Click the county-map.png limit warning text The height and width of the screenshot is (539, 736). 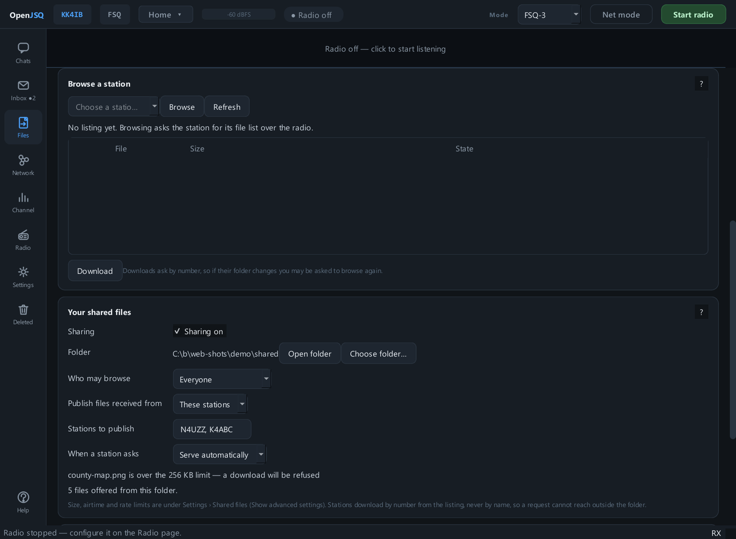click(193, 475)
